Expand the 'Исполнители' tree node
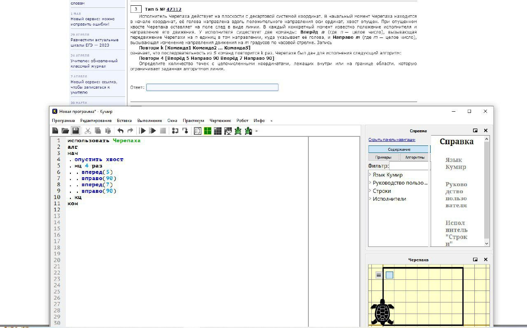The width and height of the screenshot is (527, 328). [370, 199]
